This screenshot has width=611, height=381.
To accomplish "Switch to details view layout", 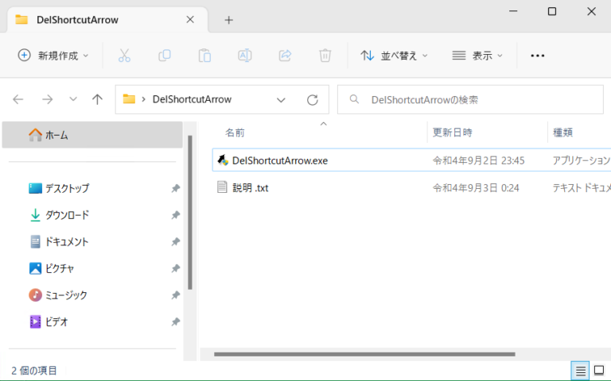I will click(581, 371).
